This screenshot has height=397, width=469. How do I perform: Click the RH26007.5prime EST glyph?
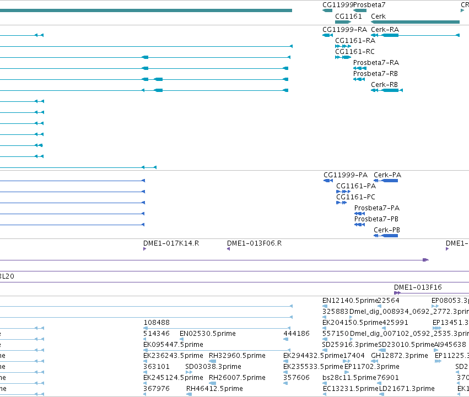click(x=212, y=383)
